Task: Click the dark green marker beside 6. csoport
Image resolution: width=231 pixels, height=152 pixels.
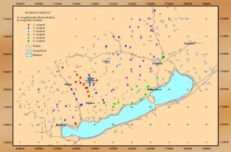Action: click(x=29, y=41)
